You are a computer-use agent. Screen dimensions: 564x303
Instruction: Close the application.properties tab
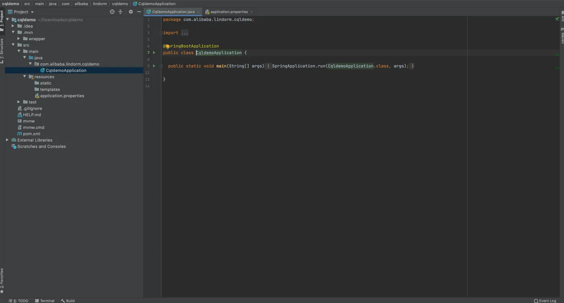pyautogui.click(x=252, y=12)
